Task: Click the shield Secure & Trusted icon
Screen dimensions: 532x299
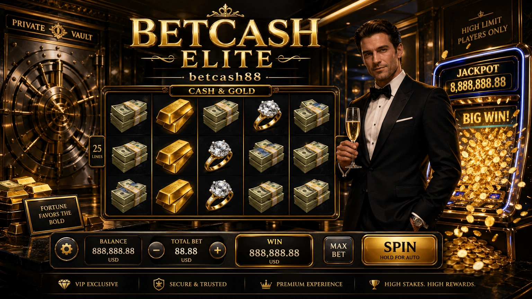Action: 159,284
